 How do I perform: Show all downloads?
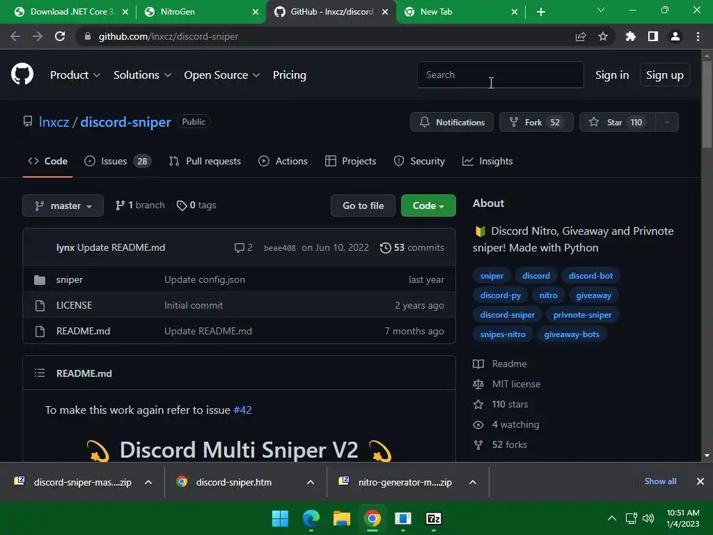660,481
